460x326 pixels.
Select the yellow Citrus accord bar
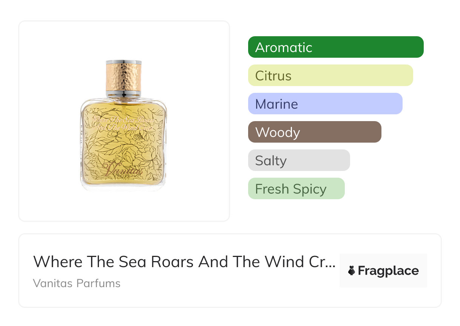[330, 75]
